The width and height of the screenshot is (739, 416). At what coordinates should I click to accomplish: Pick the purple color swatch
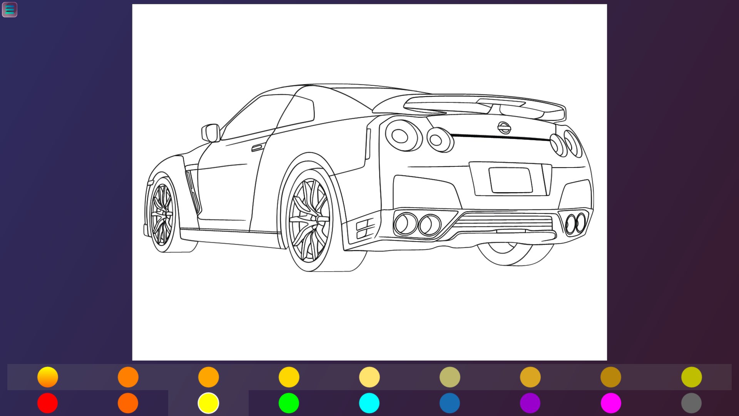pyautogui.click(x=530, y=403)
